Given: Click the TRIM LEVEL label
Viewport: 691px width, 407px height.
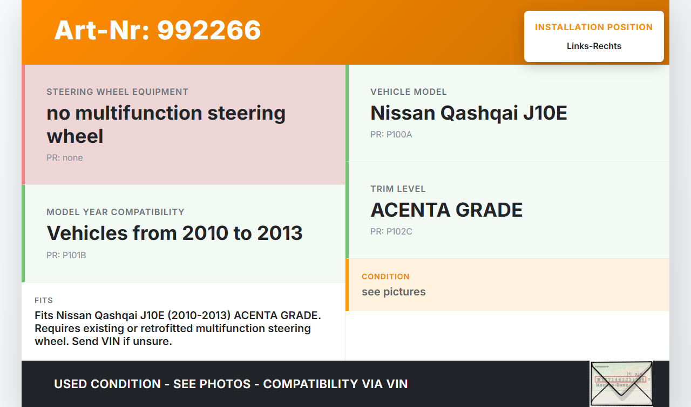Looking at the screenshot, I should (x=398, y=189).
